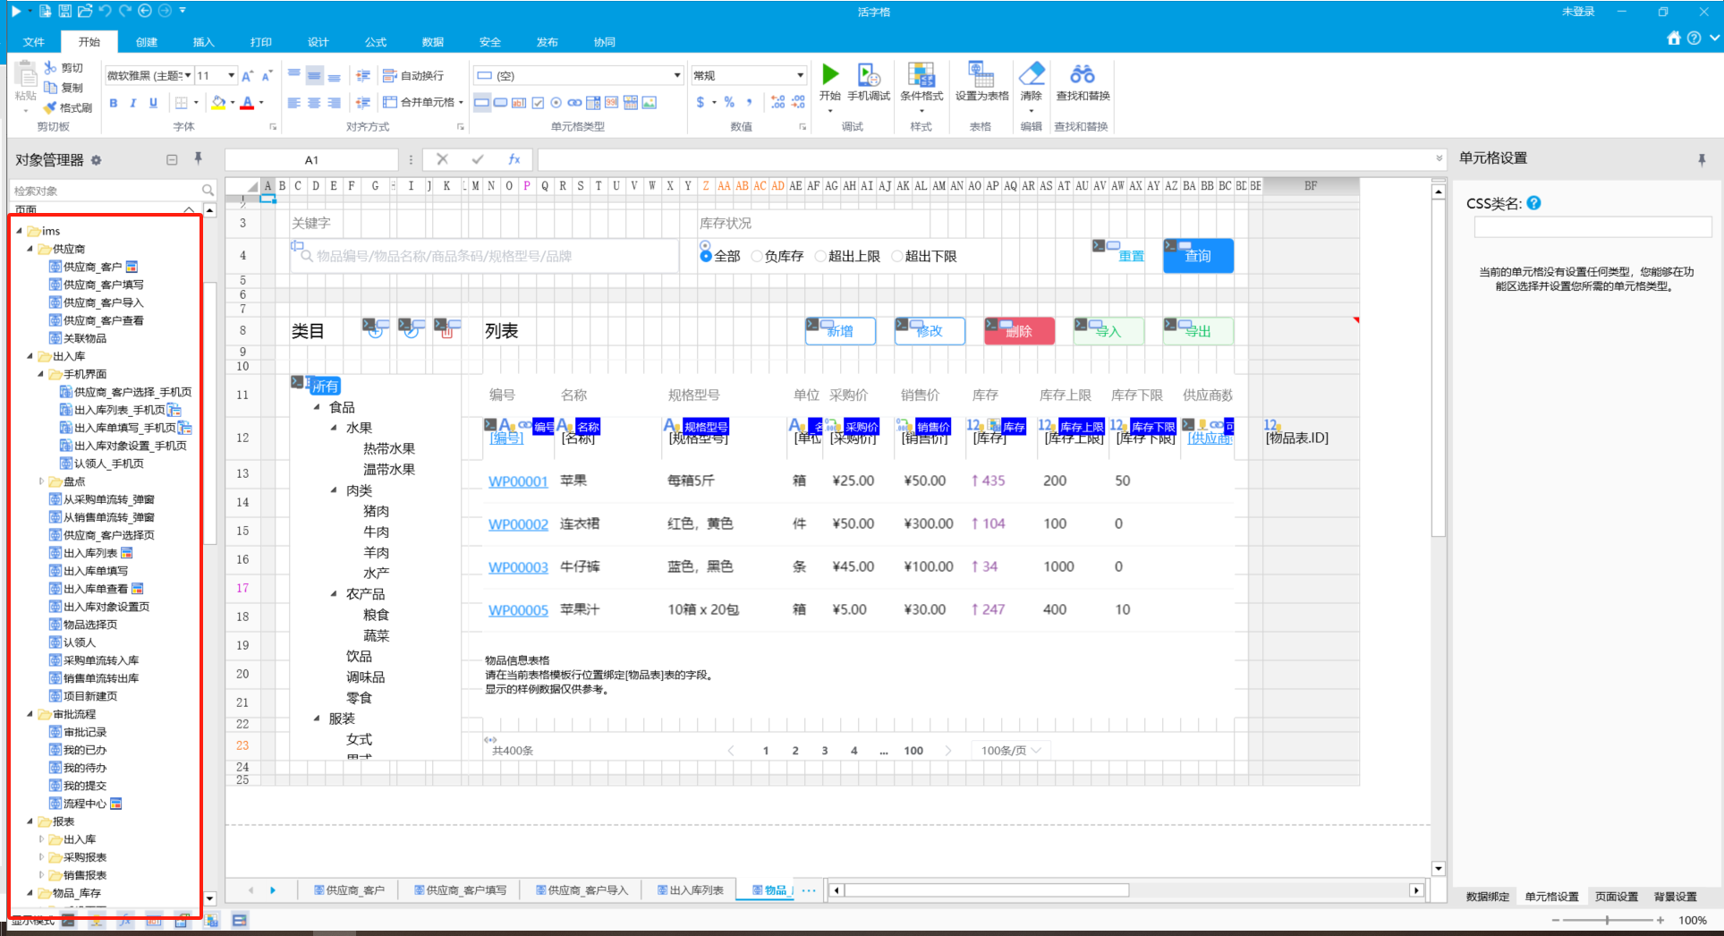Click the Undo arrow icon

coord(106,11)
